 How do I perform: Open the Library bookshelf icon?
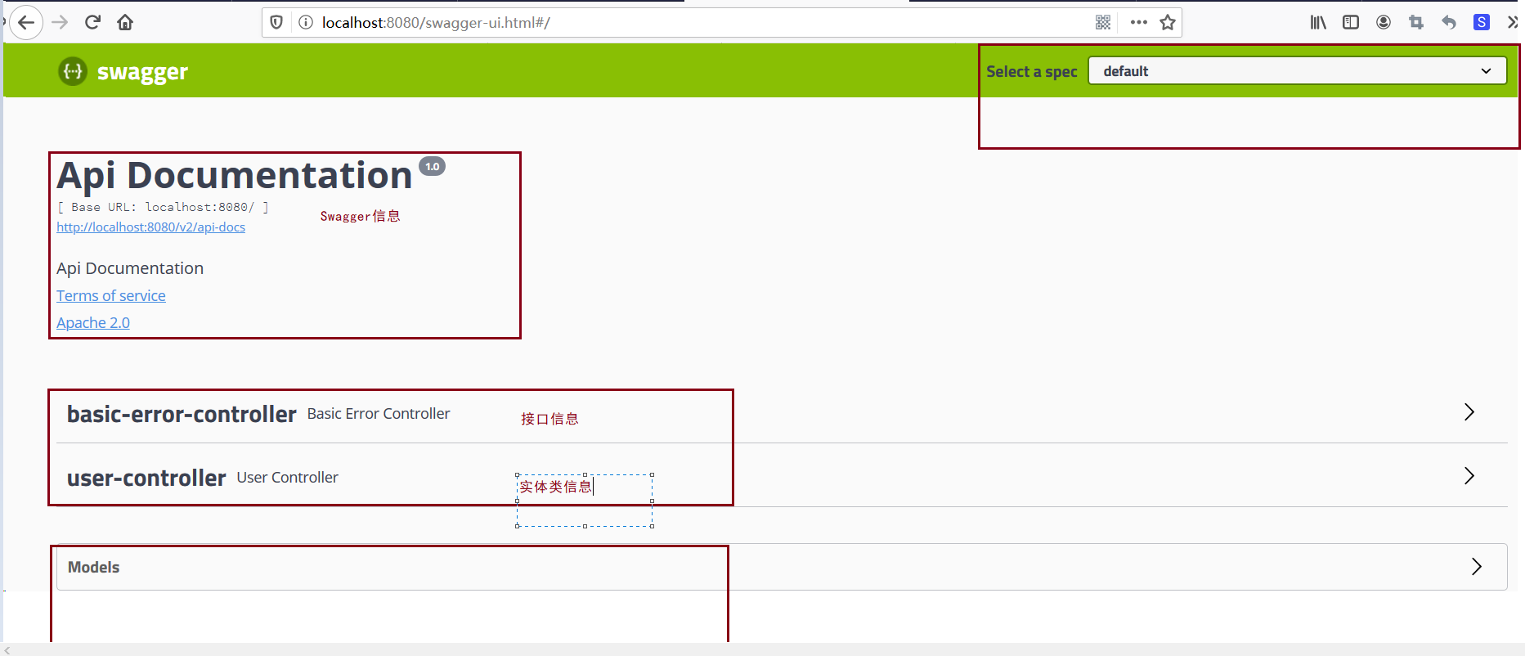click(1318, 22)
